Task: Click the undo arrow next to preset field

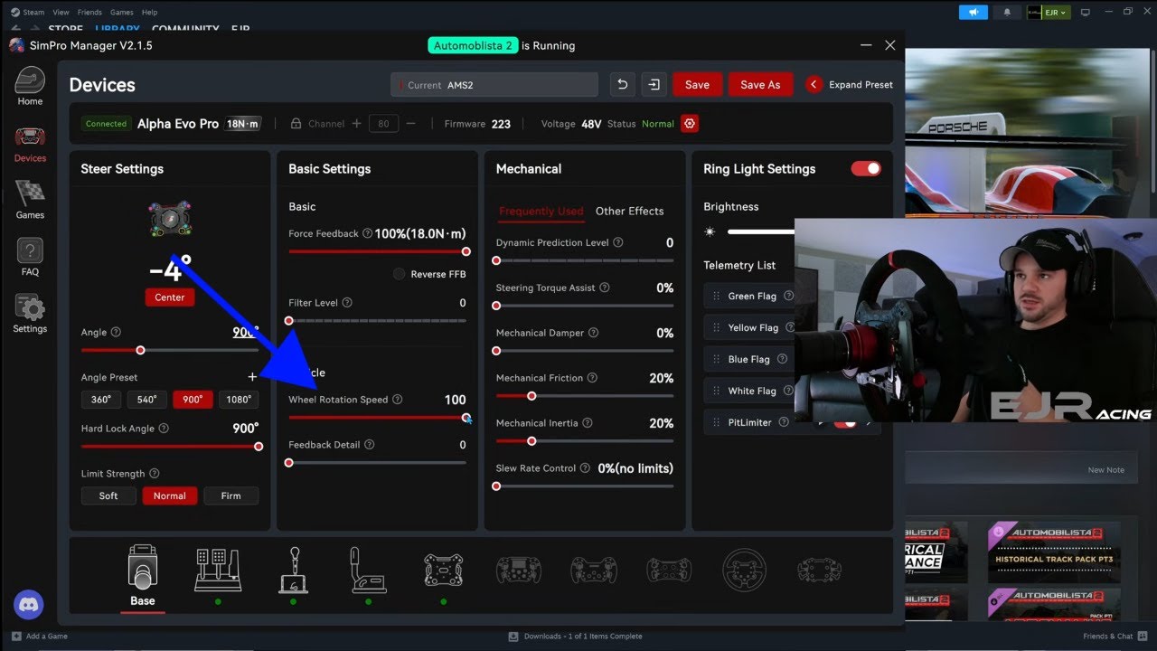Action: pos(622,84)
